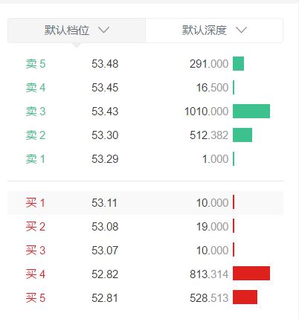Click the red depth bar for 买5
This screenshot has width=299, height=319.
[245, 297]
